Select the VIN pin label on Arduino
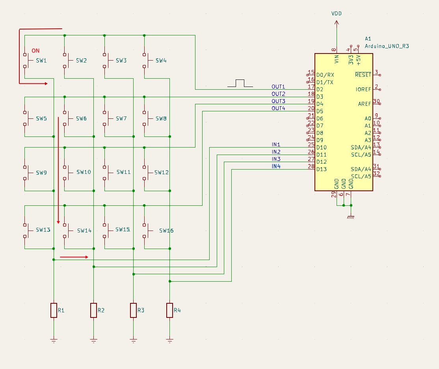The image size is (439, 369). pyautogui.click(x=337, y=59)
